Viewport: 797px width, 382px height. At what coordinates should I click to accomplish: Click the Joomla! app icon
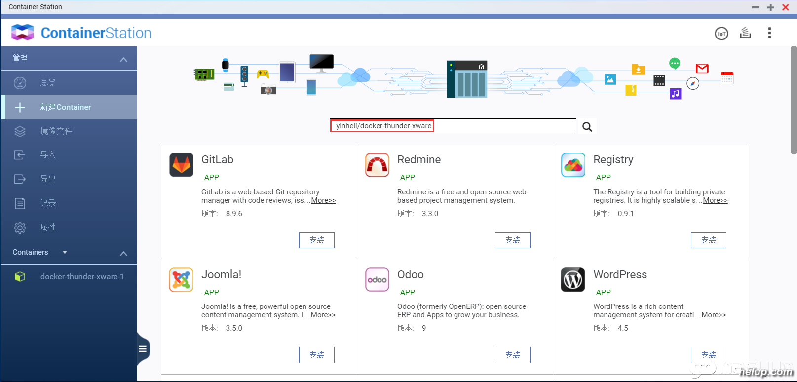pos(182,280)
